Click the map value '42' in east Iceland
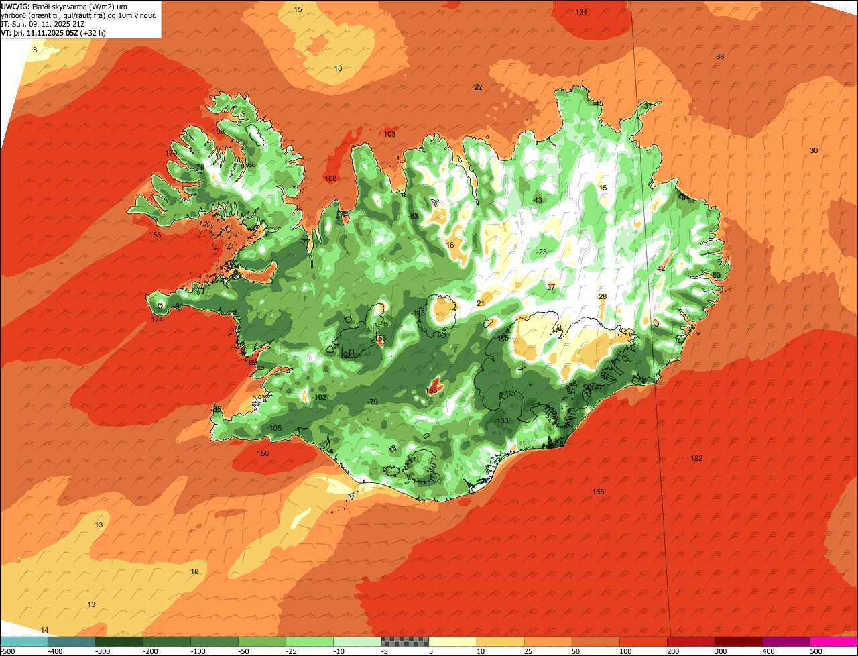 pos(660,268)
